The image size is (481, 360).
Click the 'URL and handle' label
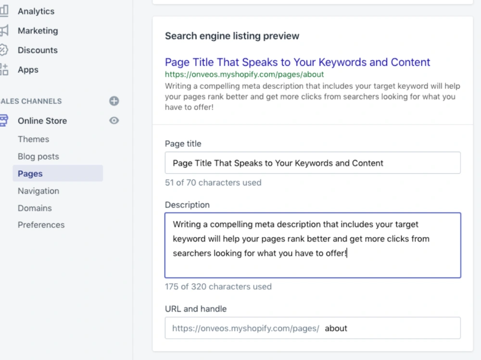(x=196, y=309)
